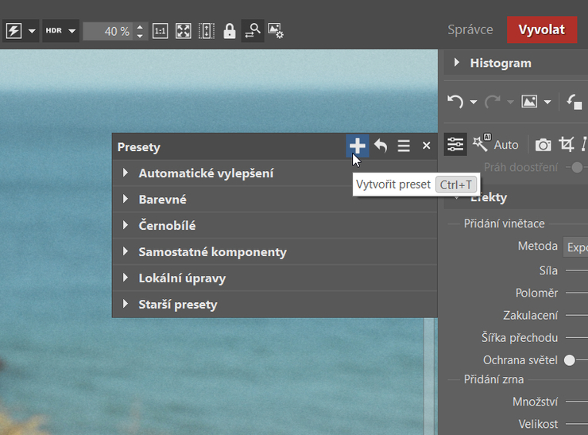The width and height of the screenshot is (588, 435).
Task: Switch to the Vyvolat module tab
Action: coord(541,29)
